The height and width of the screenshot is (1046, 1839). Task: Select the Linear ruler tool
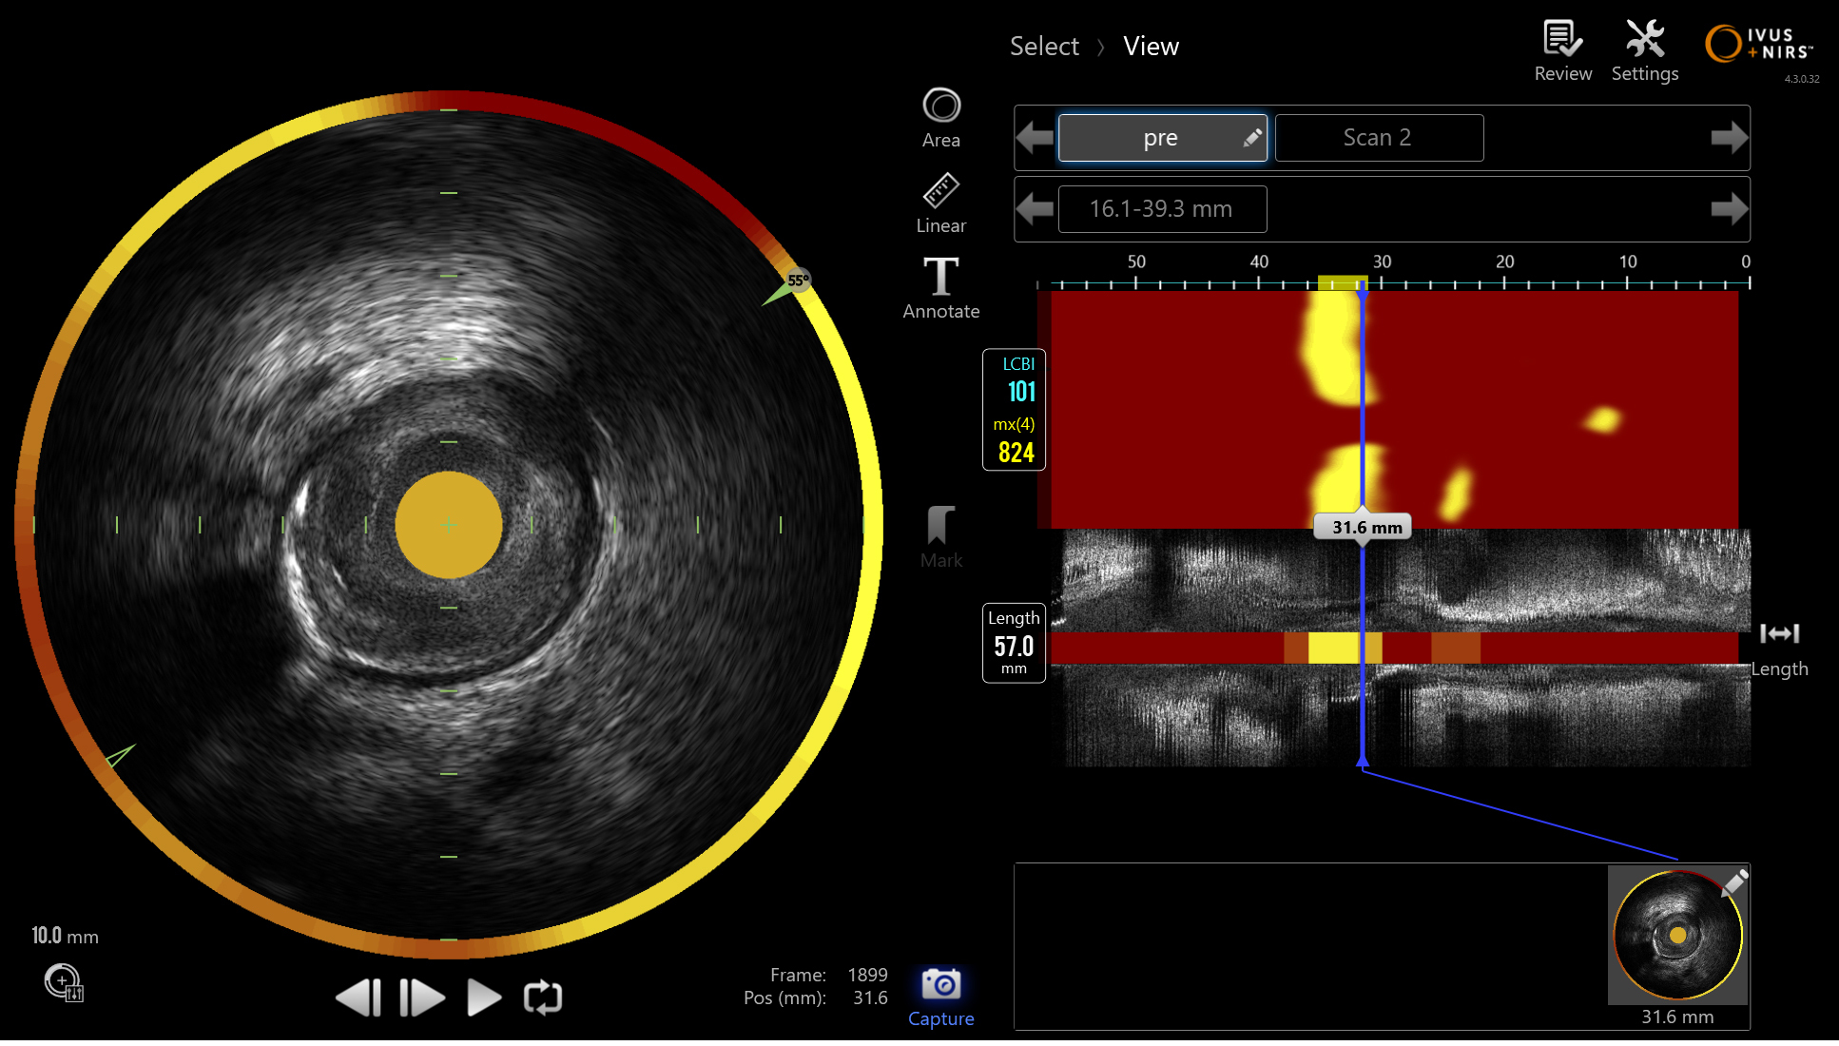[940, 192]
